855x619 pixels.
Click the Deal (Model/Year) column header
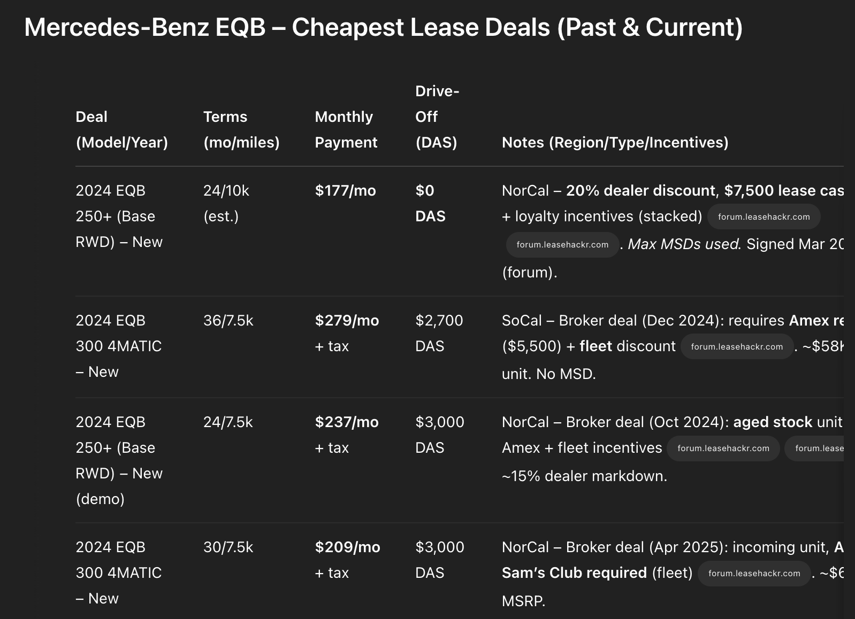pos(122,129)
